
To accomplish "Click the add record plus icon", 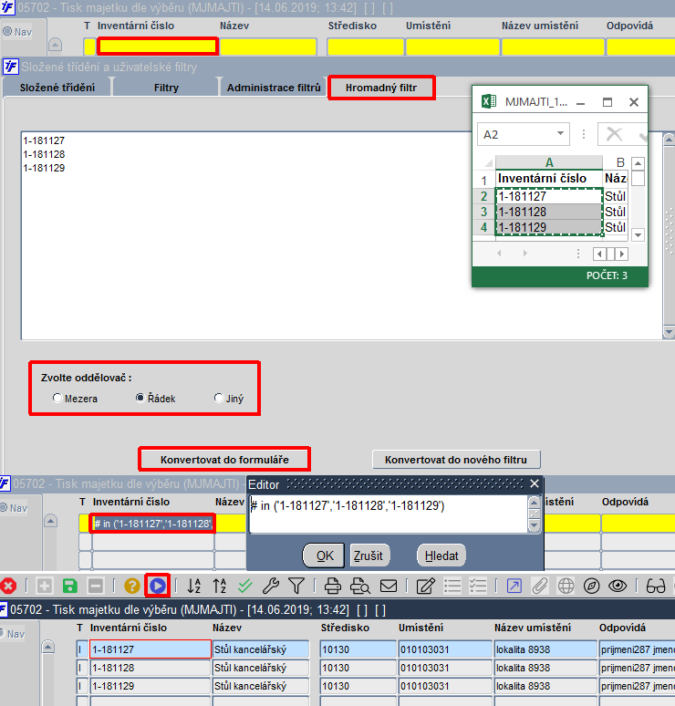I will (44, 586).
